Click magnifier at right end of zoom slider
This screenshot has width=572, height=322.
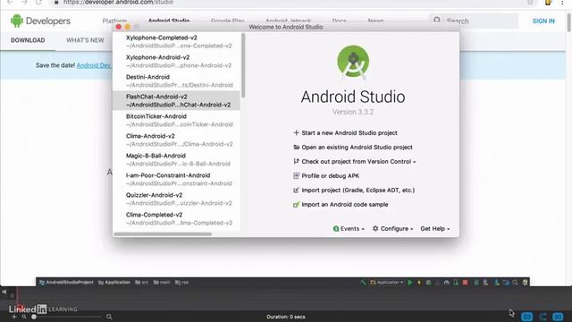(109, 317)
